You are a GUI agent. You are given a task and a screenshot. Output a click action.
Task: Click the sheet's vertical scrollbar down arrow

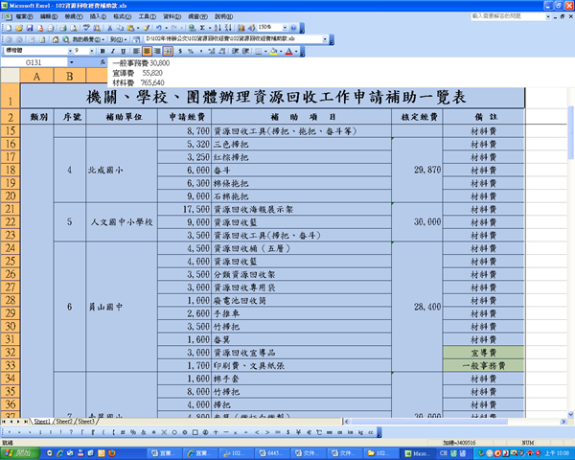click(x=570, y=415)
